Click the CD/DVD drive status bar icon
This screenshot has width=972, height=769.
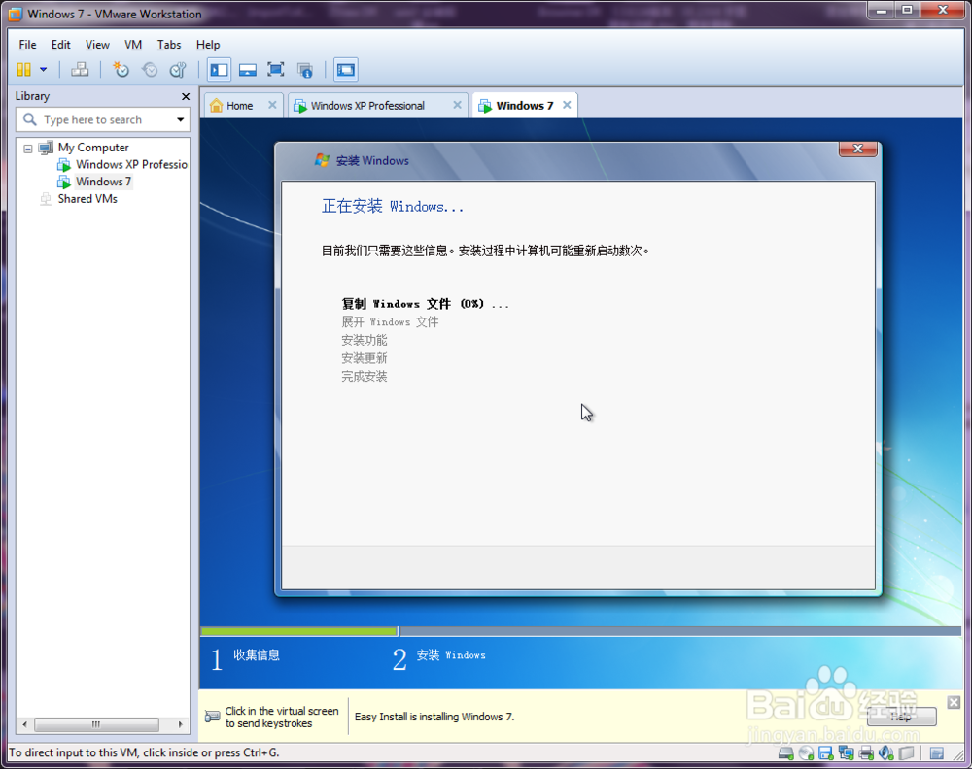click(806, 752)
